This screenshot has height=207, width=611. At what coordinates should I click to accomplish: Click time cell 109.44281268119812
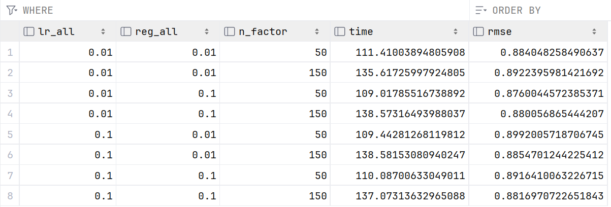pyautogui.click(x=400, y=134)
